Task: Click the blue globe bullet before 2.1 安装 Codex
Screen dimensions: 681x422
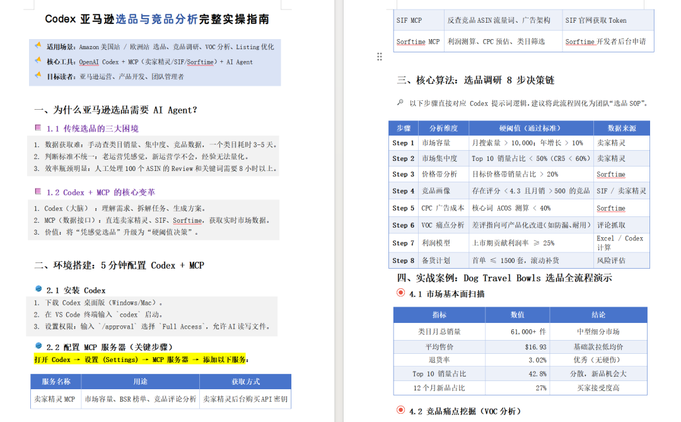Action: pyautogui.click(x=38, y=289)
